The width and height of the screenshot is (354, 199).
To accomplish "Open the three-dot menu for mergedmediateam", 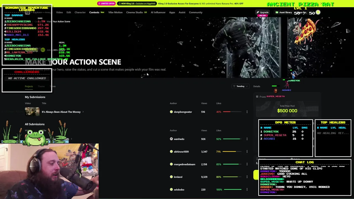I will tap(247, 164).
